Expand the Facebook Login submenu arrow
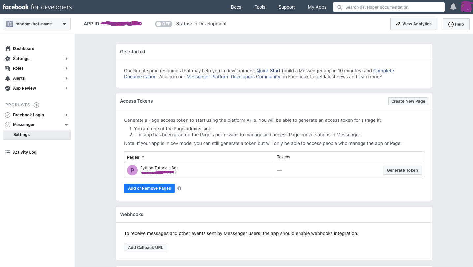Image resolution: width=473 pixels, height=267 pixels. pos(66,115)
